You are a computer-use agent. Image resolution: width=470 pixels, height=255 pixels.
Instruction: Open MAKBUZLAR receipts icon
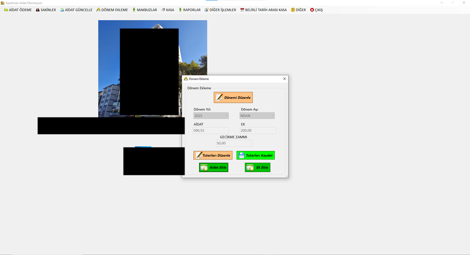(x=134, y=10)
